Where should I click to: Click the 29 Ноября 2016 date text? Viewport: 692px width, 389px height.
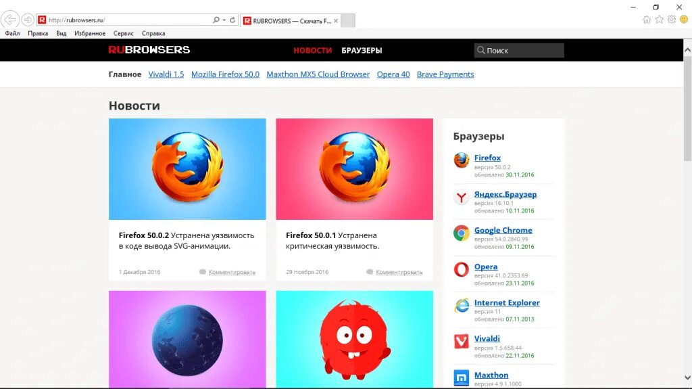pyautogui.click(x=307, y=272)
